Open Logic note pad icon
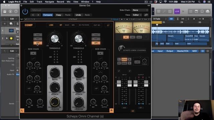Screen dimensions: 214x120 pyautogui.click(x=196, y=11)
